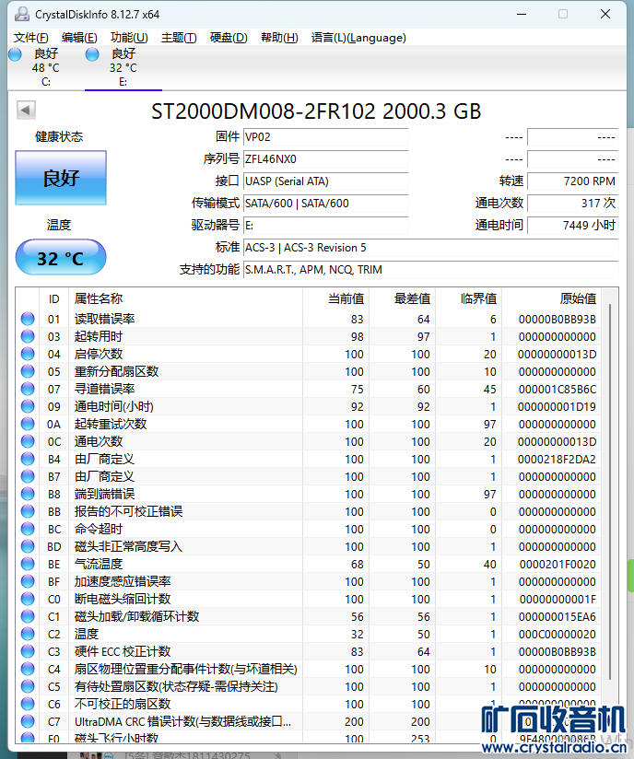Open the 主题(T) menu

point(179,38)
